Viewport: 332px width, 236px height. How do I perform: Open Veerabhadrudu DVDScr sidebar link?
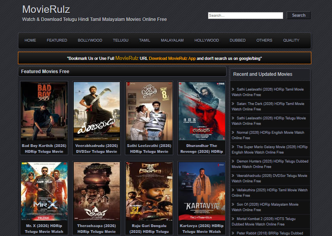[270, 178]
